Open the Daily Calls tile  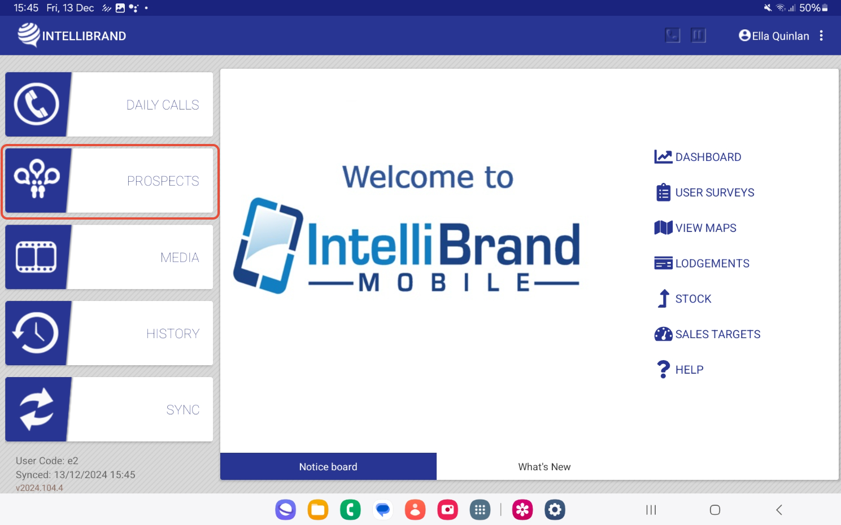click(109, 104)
